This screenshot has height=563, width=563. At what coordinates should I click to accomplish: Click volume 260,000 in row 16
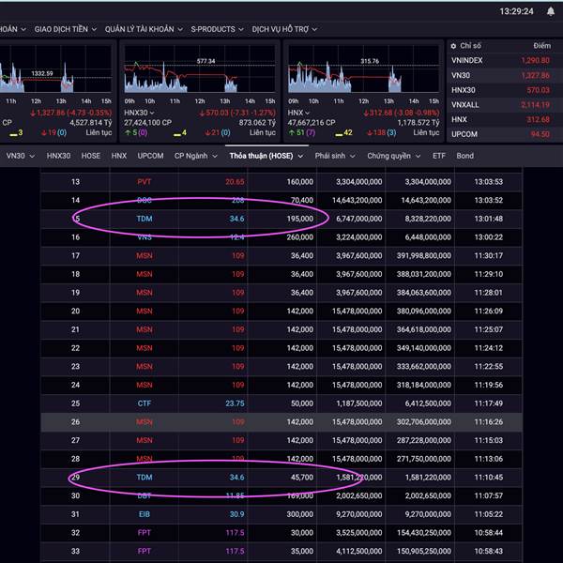point(300,237)
